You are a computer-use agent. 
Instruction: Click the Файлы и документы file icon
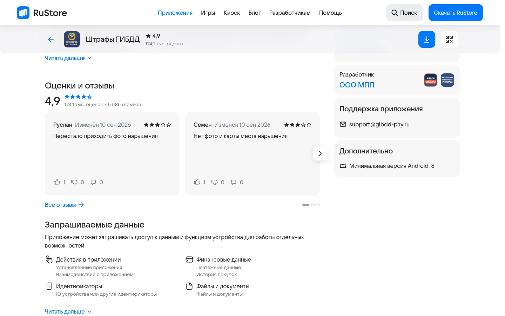[x=189, y=286]
